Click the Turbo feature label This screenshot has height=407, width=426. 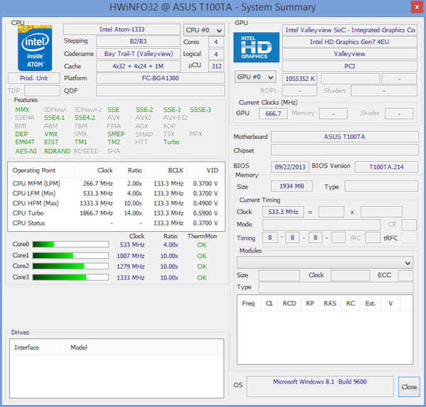171,142
